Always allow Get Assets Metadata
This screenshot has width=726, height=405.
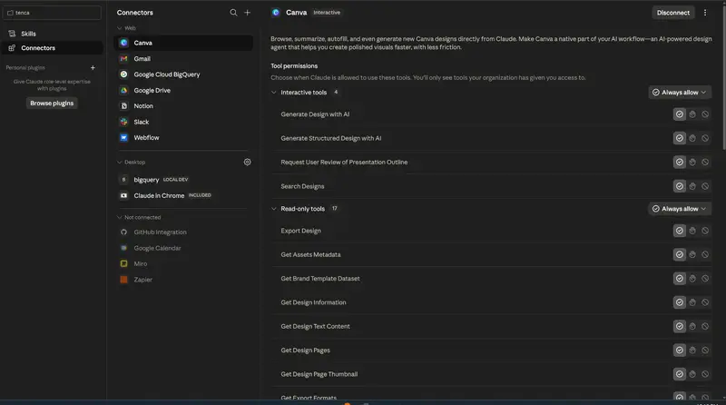point(679,254)
